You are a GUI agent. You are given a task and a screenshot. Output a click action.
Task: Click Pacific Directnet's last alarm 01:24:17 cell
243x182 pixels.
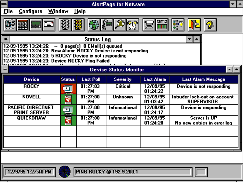(x=155, y=110)
